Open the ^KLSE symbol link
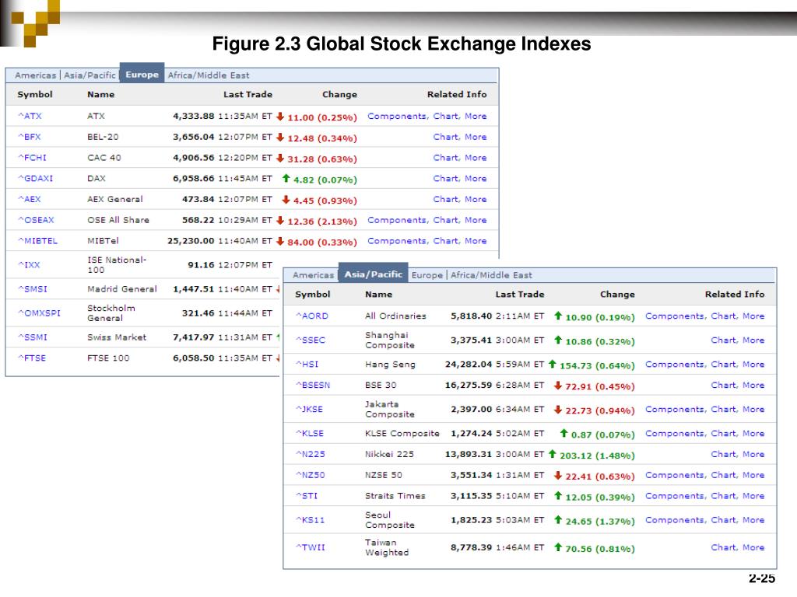Viewport: 797px width, 597px height. [310, 433]
